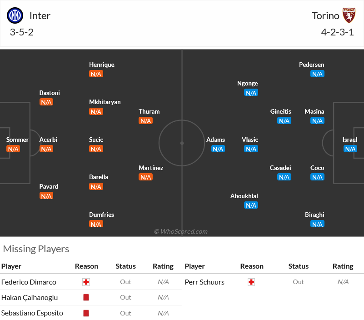Click the Torino team name

(325, 16)
